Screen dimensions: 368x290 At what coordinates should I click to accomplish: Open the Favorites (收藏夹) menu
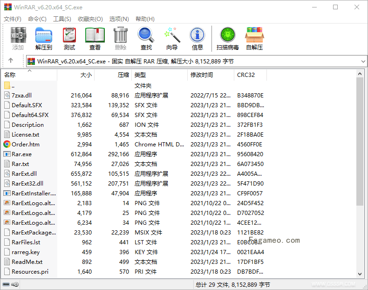(x=90, y=19)
